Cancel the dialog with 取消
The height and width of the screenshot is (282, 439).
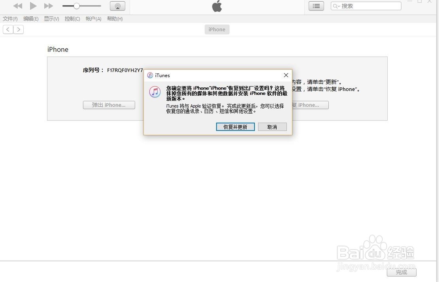(x=272, y=127)
